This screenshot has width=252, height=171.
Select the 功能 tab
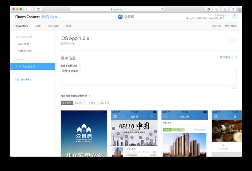[x=38, y=26]
